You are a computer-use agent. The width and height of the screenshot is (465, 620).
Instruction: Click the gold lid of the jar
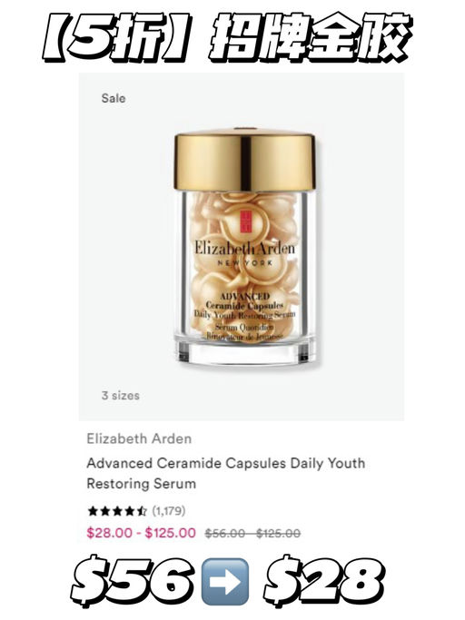tap(245, 160)
